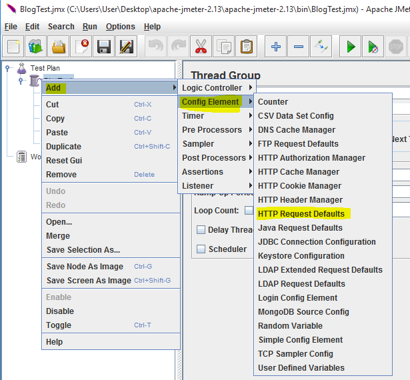Choose Save Node As Image
This screenshot has height=380, width=410.
coord(111,267)
